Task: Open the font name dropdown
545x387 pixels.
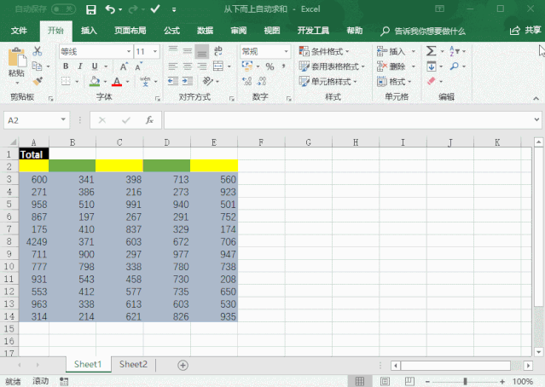Action: click(x=127, y=51)
